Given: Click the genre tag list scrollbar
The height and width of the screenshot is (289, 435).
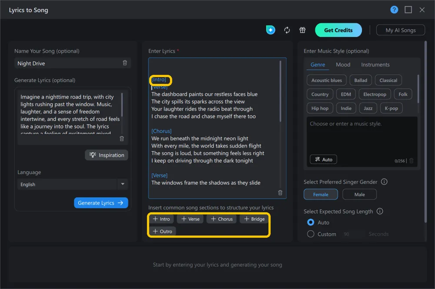Looking at the screenshot, I should point(418,89).
